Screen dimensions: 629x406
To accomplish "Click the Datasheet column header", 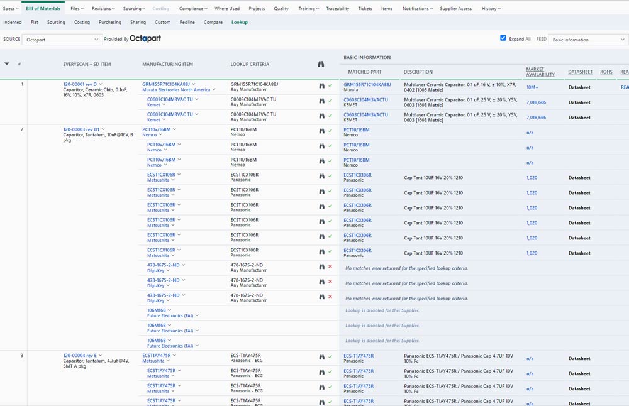I will tap(580, 72).
